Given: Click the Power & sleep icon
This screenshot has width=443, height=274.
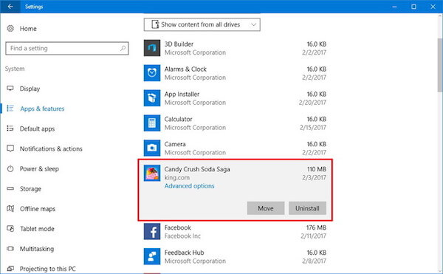Looking at the screenshot, I should [x=10, y=168].
